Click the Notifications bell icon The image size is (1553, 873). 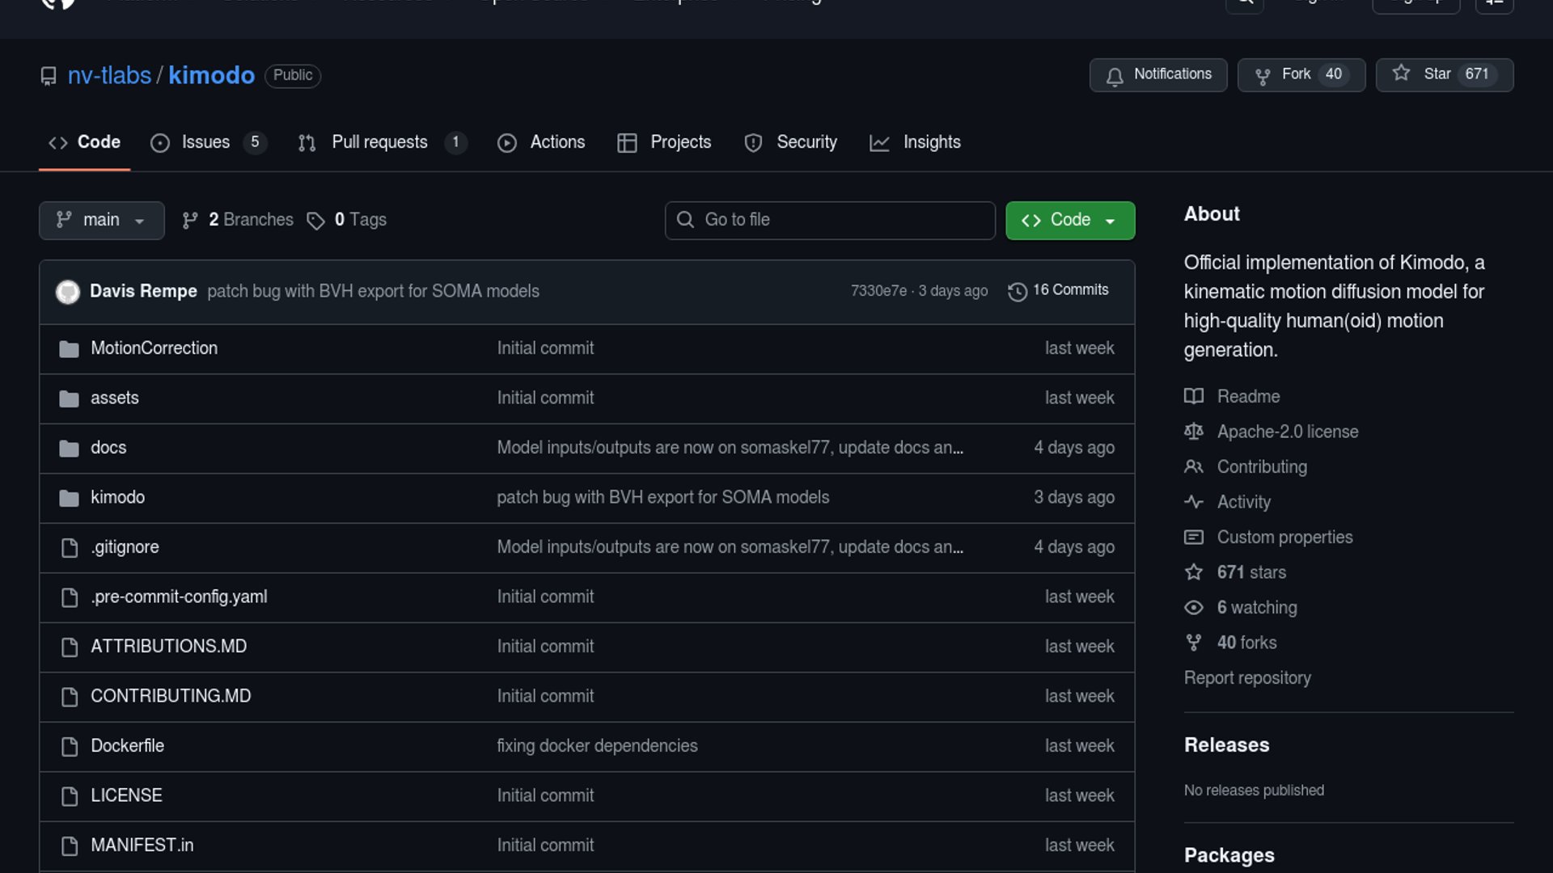click(x=1115, y=76)
